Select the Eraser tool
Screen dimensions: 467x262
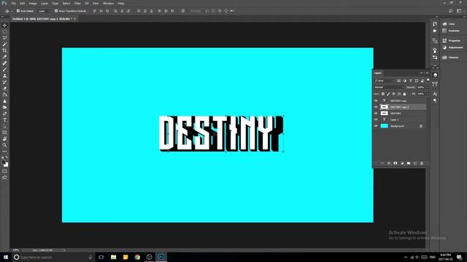[x=4, y=88]
